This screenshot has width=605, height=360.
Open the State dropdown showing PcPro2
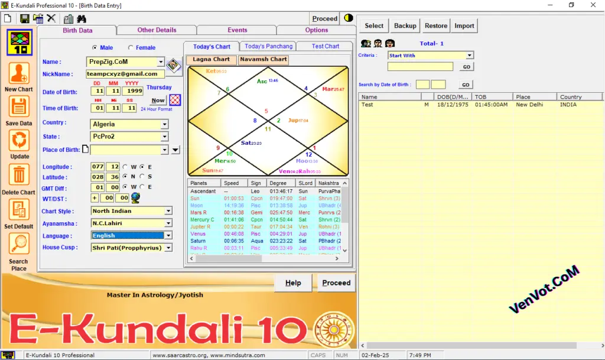[164, 137]
